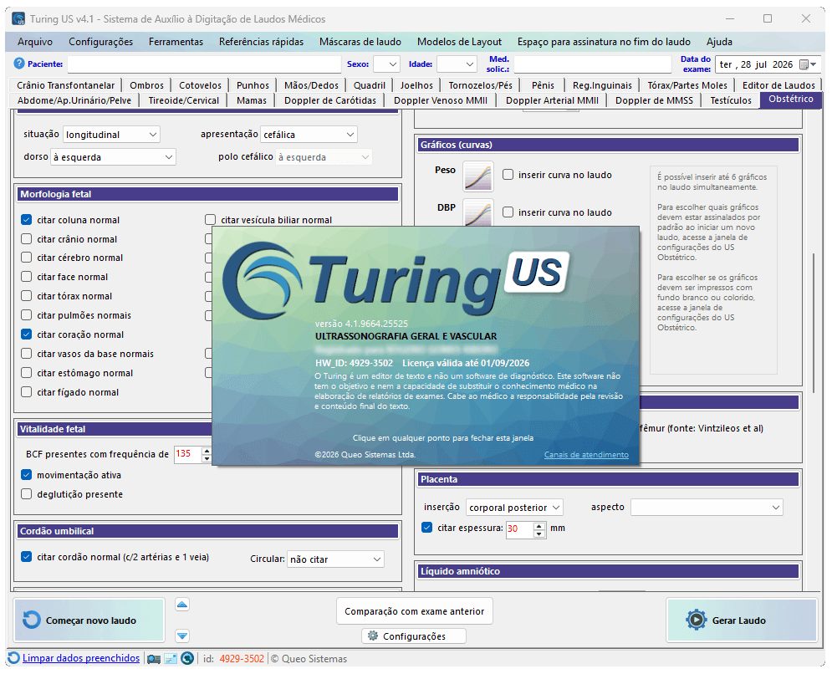Click the Turing swirl logo on splash window

(262, 281)
